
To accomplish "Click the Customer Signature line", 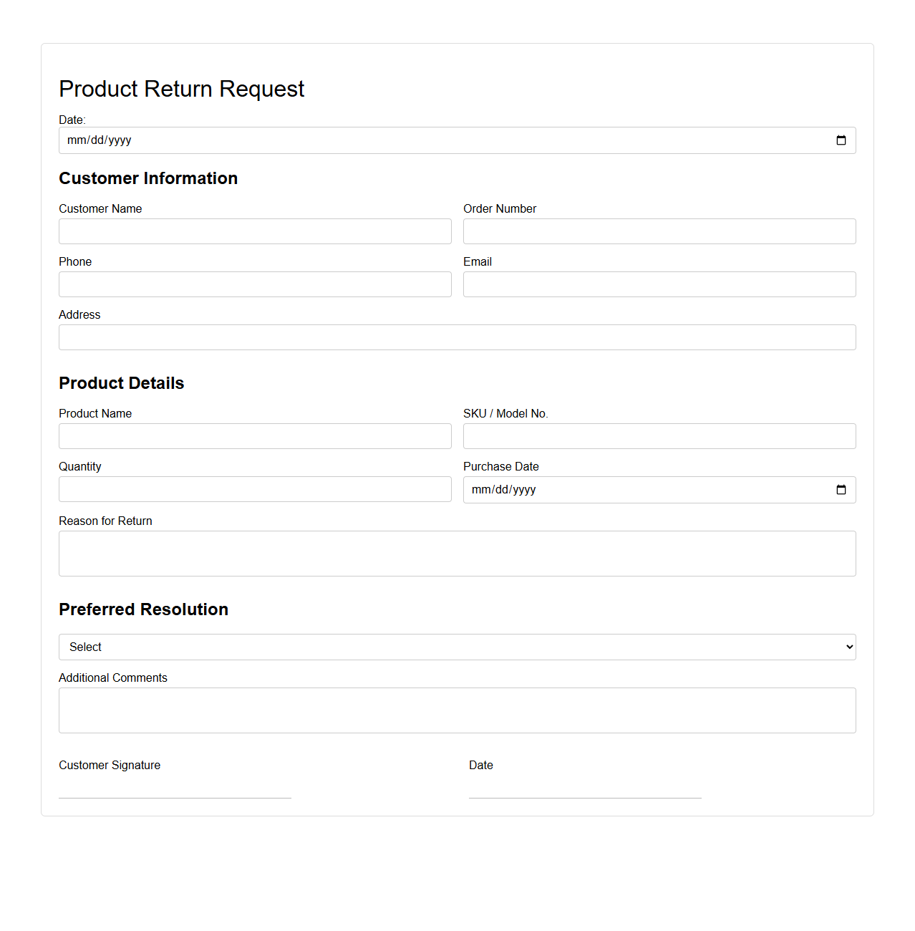I will coord(175,797).
